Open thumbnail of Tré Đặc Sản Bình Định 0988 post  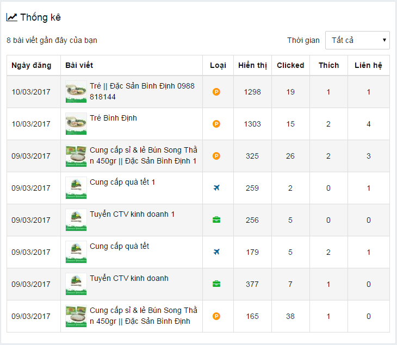click(76, 92)
